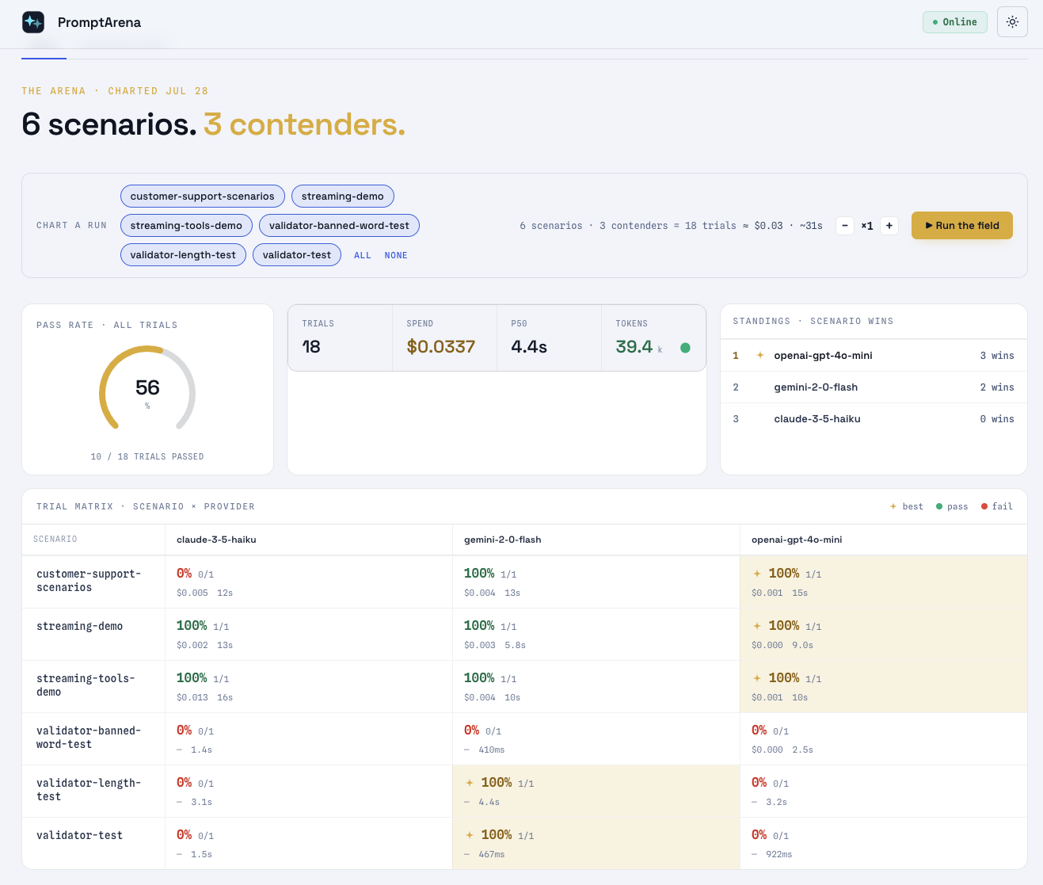Toggle the light/dark theme sun icon
Viewport: 1043px width, 885px height.
1012,22
